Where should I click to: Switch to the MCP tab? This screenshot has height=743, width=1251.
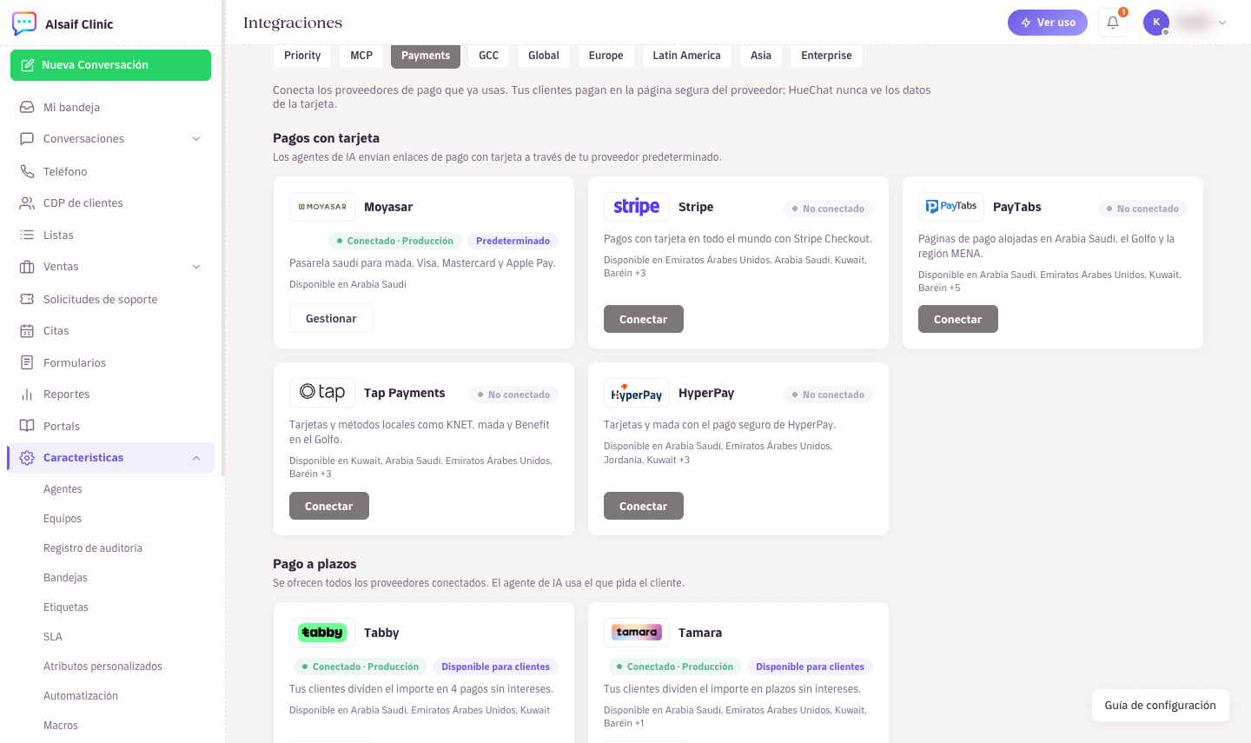pos(361,56)
